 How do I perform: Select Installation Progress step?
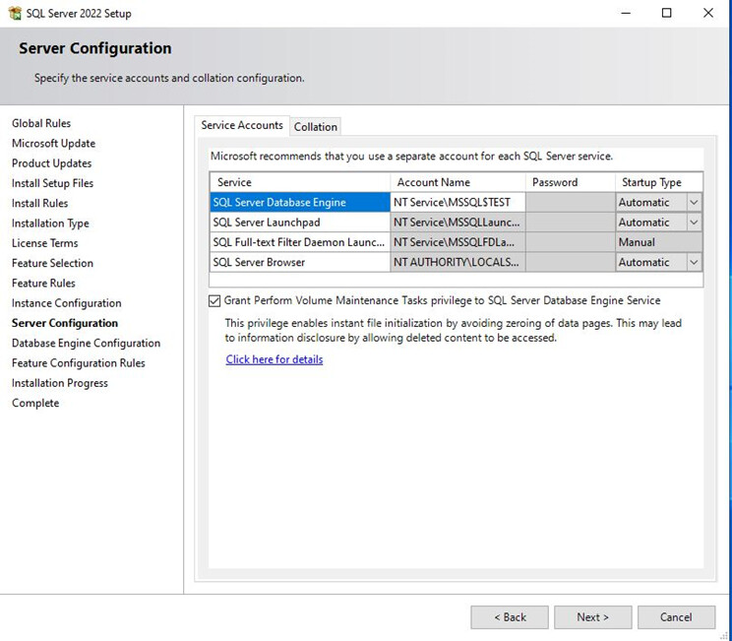(x=60, y=383)
